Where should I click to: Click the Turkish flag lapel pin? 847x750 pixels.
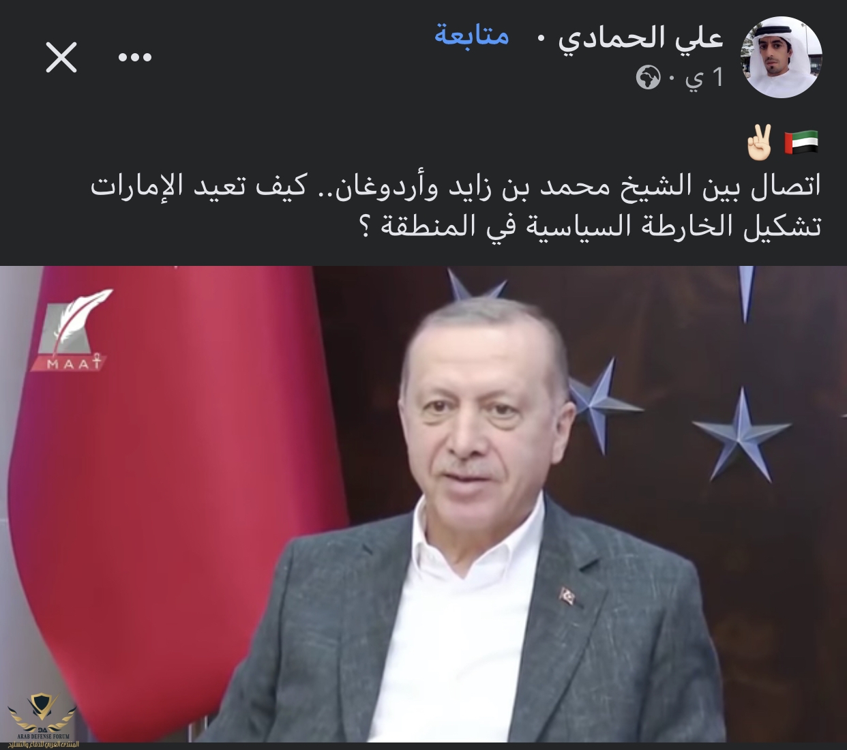click(x=567, y=596)
